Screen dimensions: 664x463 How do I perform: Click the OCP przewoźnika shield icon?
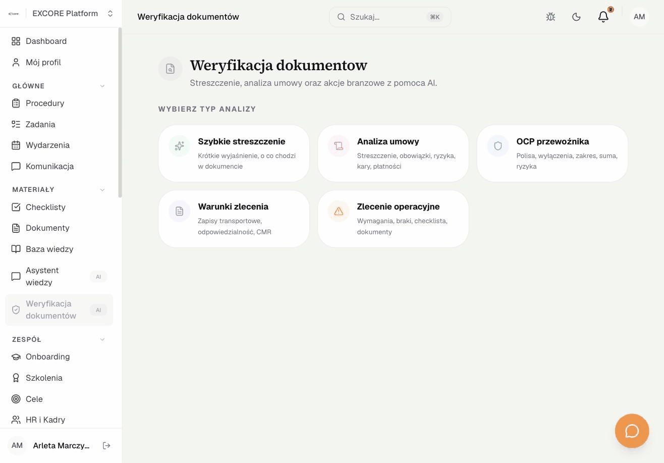[498, 146]
